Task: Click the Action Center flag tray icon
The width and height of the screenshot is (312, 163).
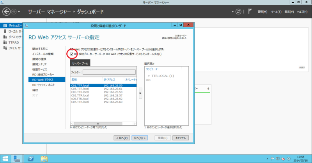Action: point(272,159)
